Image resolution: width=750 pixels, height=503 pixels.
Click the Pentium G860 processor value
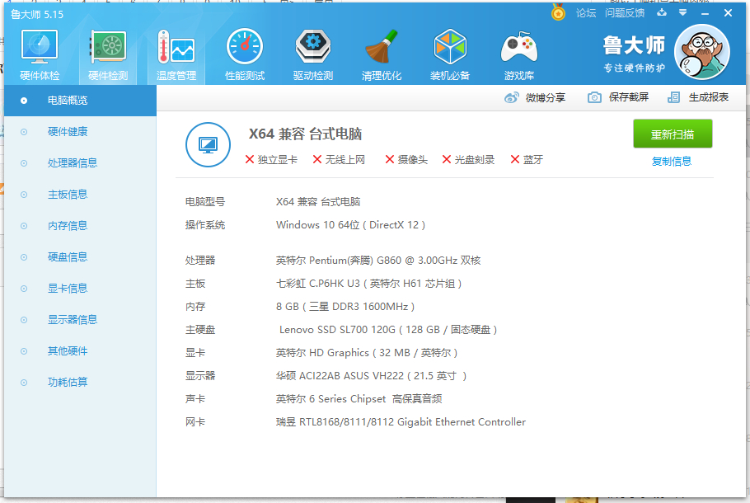[378, 261]
